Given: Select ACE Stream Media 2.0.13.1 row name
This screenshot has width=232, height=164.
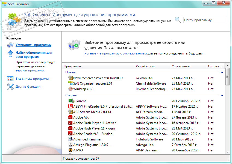Looking at the screenshot, I should click(92, 112).
